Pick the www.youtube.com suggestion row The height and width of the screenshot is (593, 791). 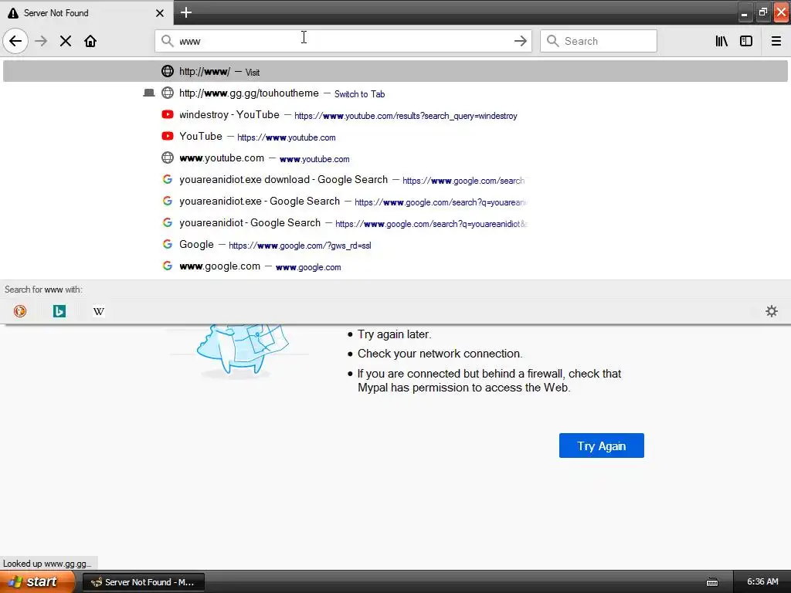[395, 158]
